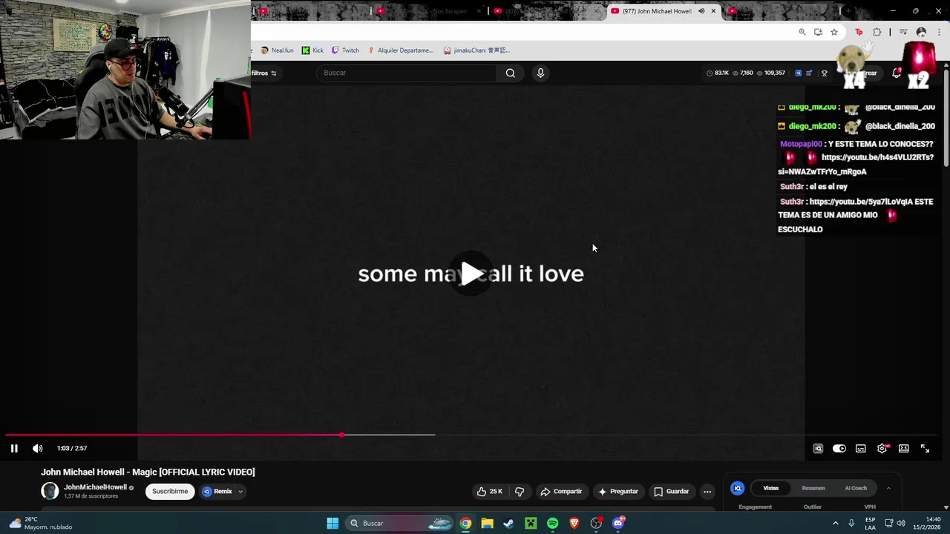950x534 pixels.
Task: Click the Suscribirme button
Action: tap(170, 491)
